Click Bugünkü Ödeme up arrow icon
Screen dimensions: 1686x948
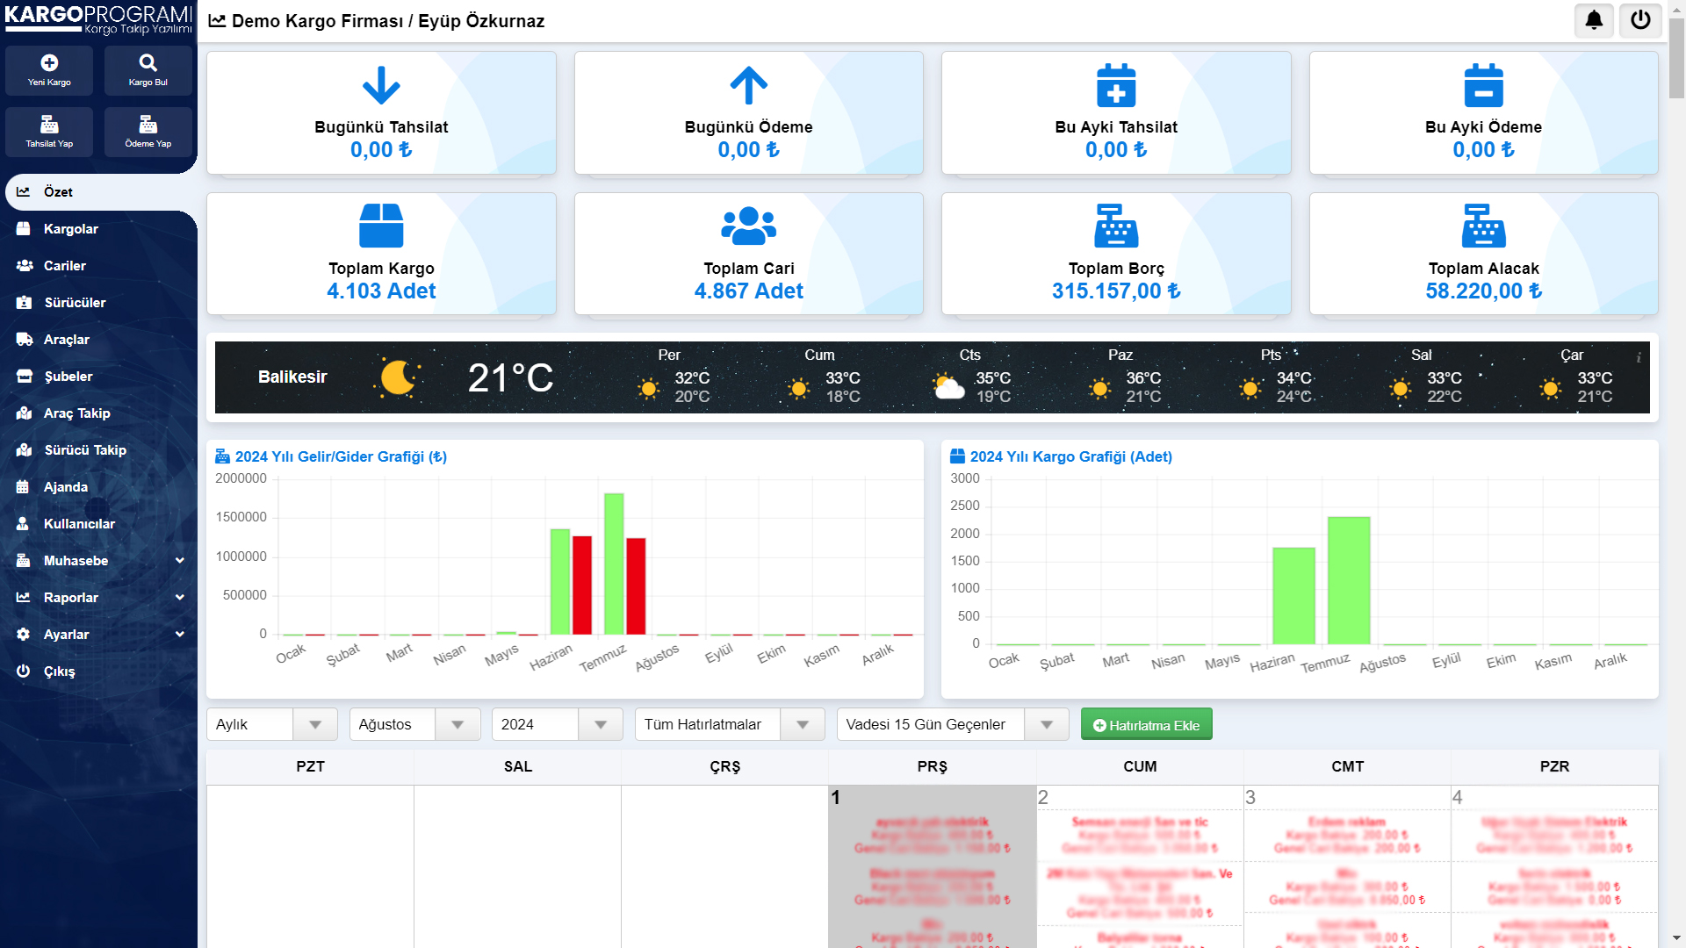tap(748, 86)
